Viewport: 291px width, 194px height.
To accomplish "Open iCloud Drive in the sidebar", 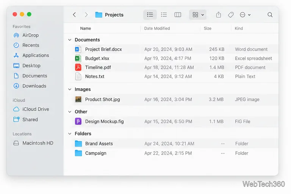I will [36, 109].
